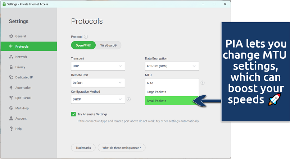Open the General settings page

pos(29,36)
